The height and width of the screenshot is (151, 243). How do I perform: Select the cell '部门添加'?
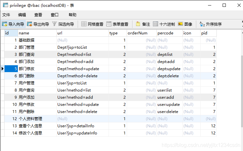click(37, 62)
